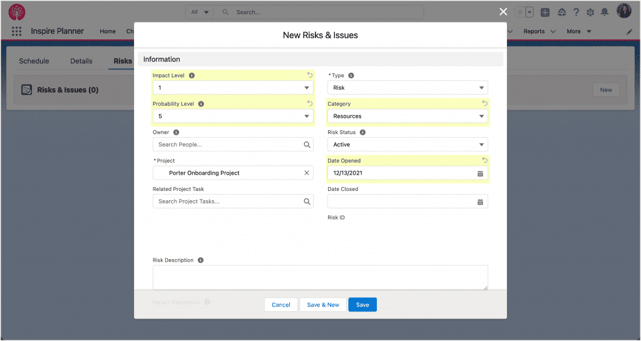Open the Category dropdown showing Resources

(x=408, y=116)
